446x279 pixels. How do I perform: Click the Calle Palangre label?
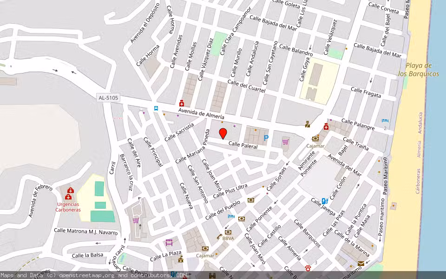pyautogui.click(x=358, y=125)
